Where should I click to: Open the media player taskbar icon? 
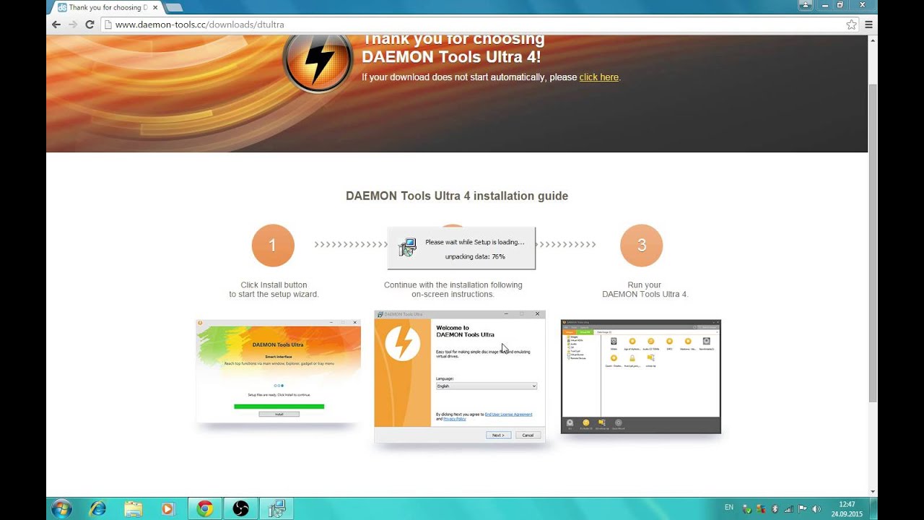167,508
